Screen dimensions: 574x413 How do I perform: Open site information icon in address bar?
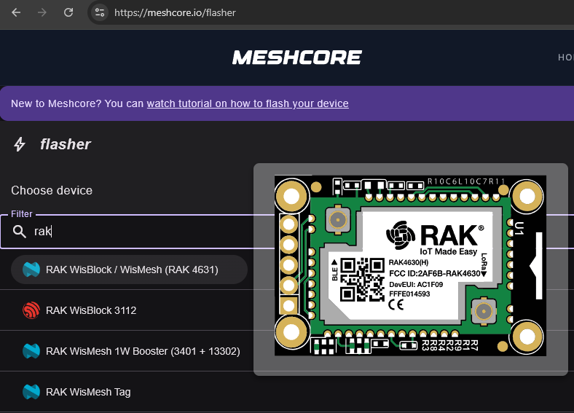[x=100, y=12]
